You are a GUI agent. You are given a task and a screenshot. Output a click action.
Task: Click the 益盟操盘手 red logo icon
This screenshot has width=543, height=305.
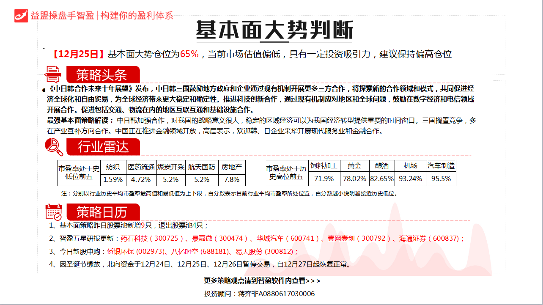21,15
